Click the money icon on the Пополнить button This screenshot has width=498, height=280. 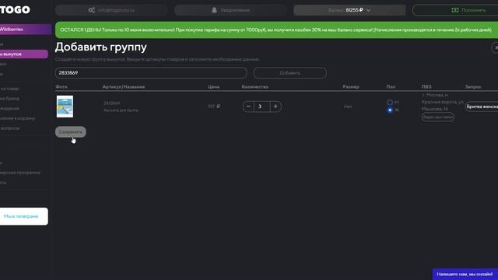click(454, 10)
